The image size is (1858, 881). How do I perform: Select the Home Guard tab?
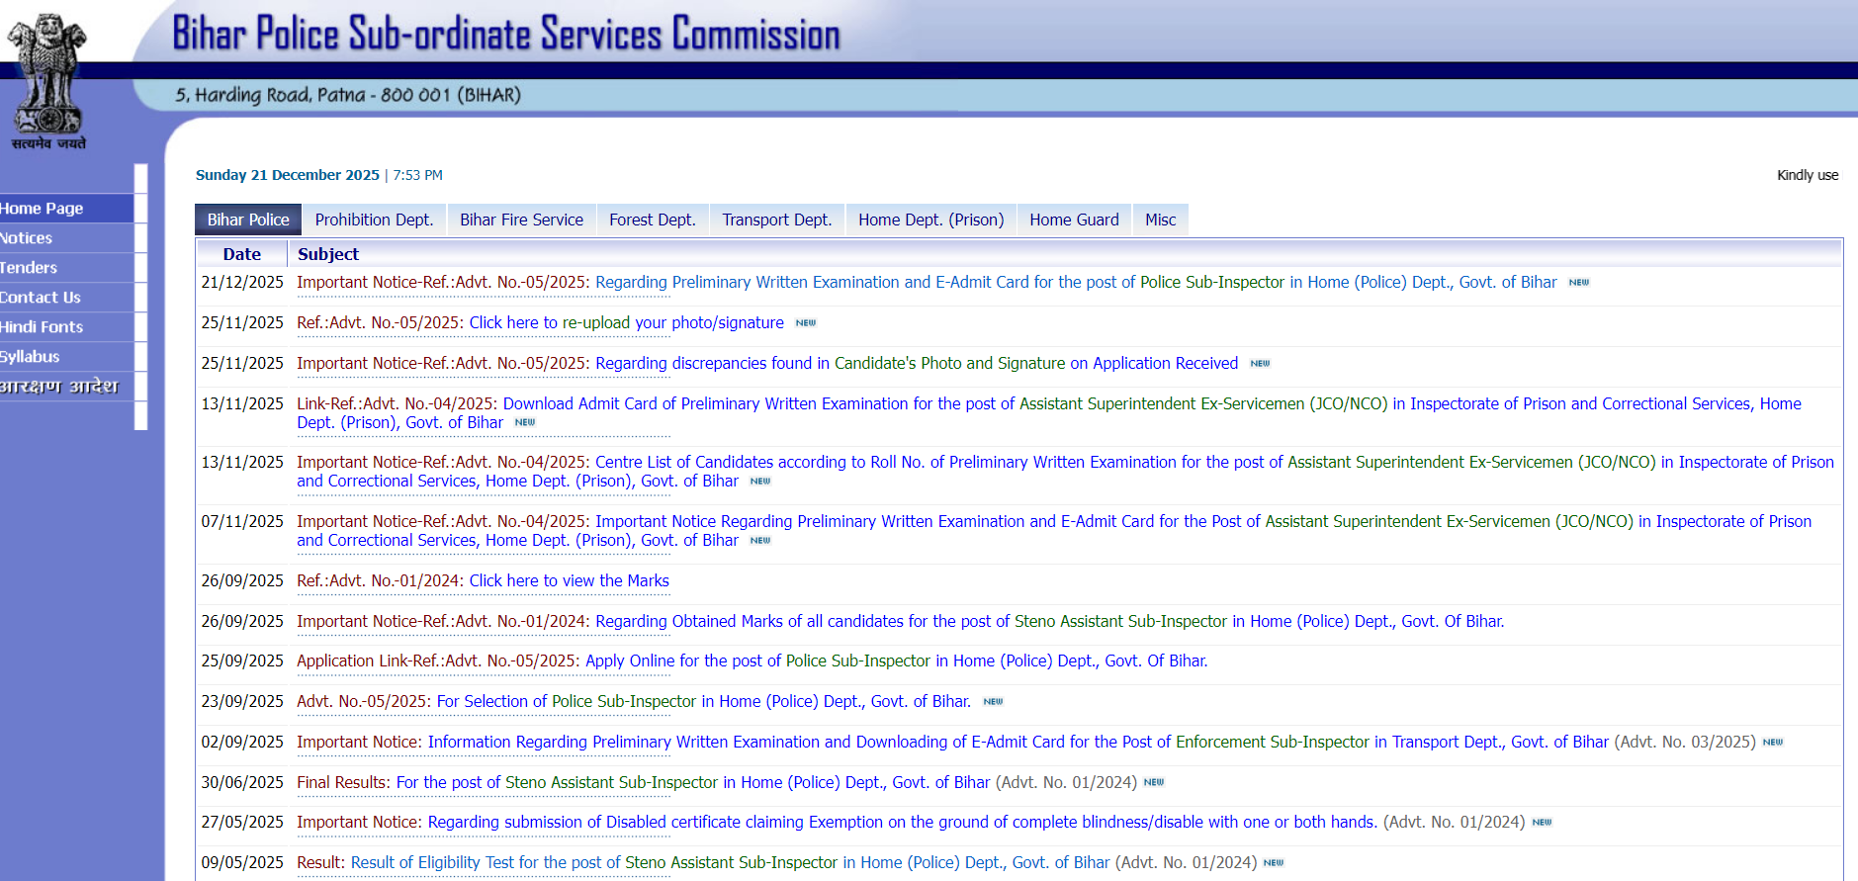pyautogui.click(x=1074, y=220)
